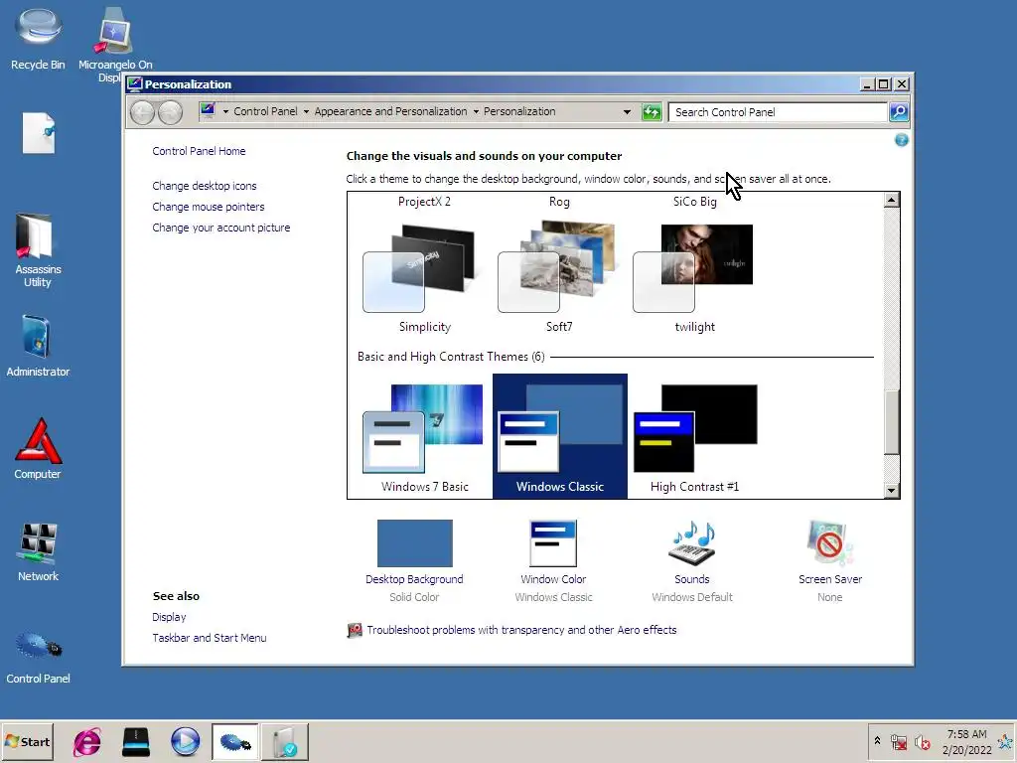The image size is (1017, 763).
Task: Launch Windows Media Player from taskbar
Action: 185,741
